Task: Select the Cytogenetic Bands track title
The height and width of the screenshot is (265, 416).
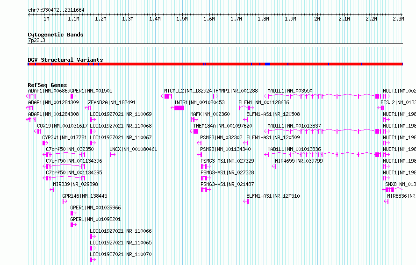Action: (56, 35)
